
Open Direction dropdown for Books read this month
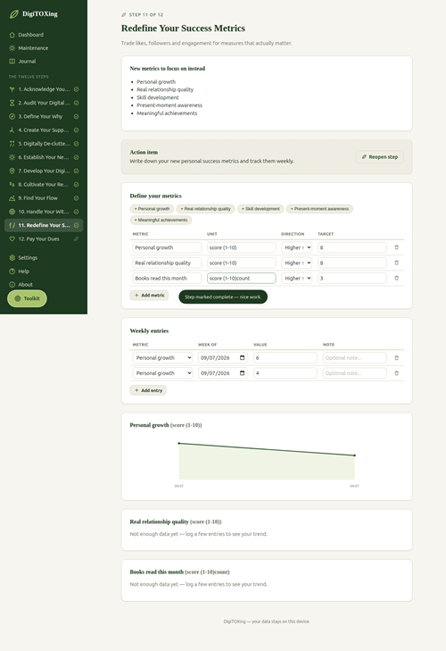coord(297,278)
